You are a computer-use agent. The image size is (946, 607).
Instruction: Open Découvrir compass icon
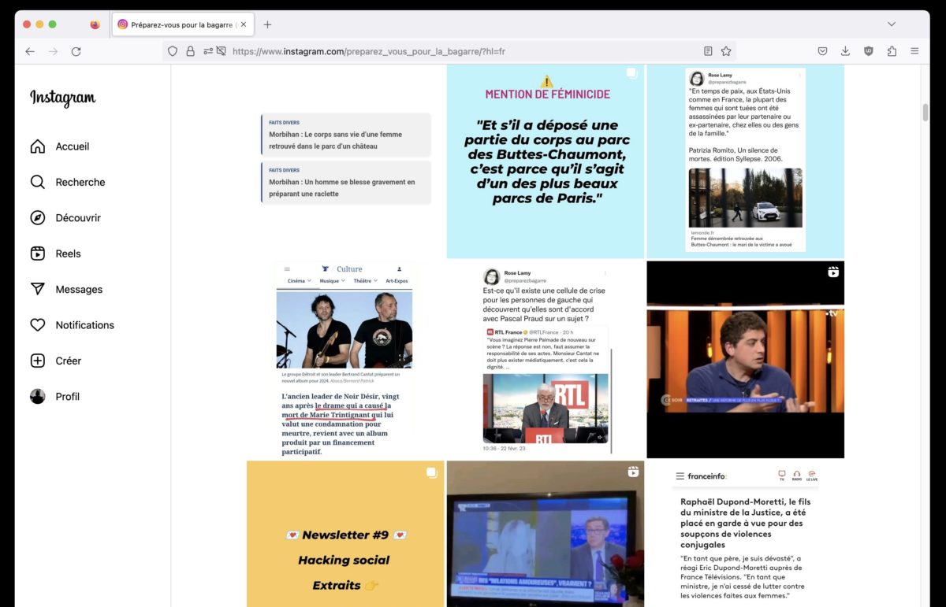point(37,218)
